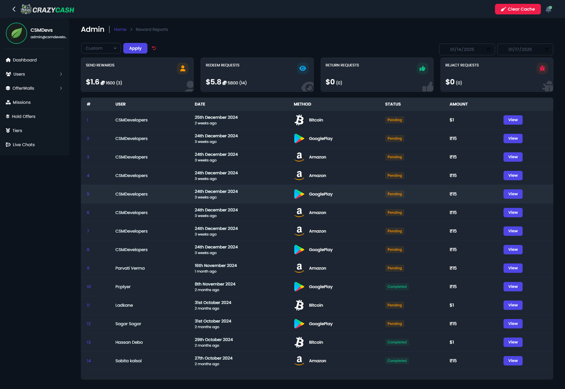Click the eye icon in Redeem Requests card
This screenshot has width=565, height=389.
tap(303, 69)
